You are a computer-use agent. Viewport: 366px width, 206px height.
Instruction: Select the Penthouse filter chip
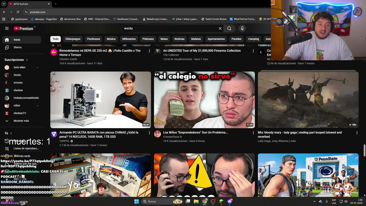pyautogui.click(x=94, y=39)
